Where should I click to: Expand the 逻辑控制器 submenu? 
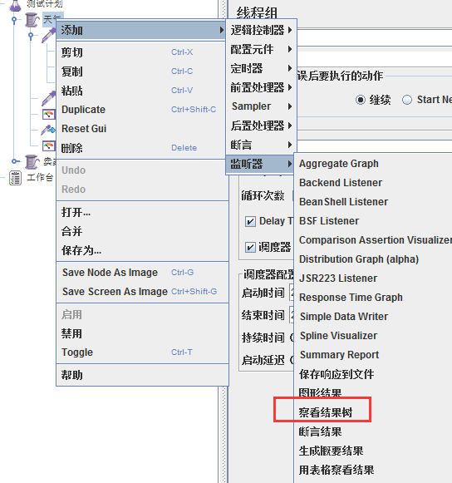261,30
